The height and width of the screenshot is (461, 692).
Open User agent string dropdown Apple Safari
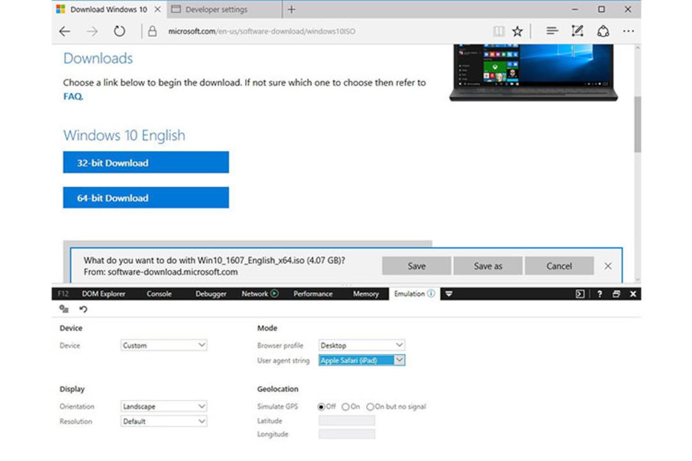(x=361, y=360)
